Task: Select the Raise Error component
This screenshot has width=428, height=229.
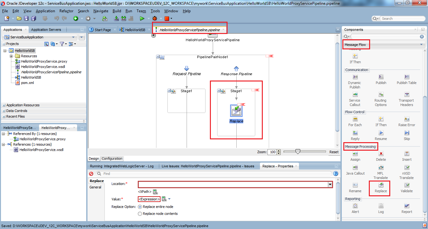Action: point(407,121)
